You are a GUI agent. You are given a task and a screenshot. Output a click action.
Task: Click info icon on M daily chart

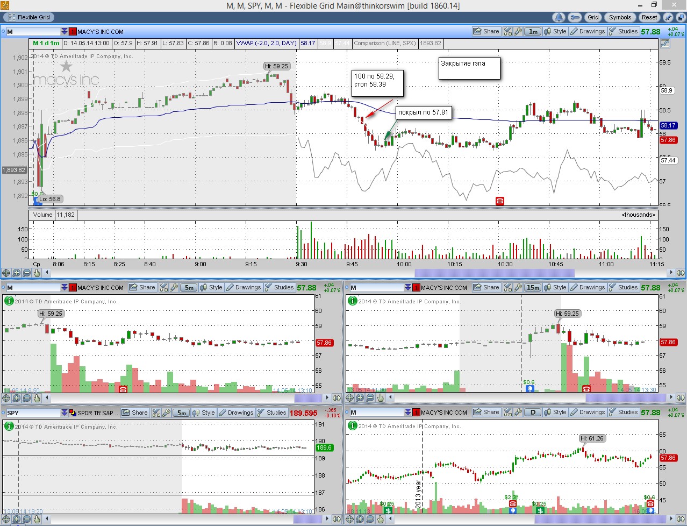click(x=352, y=425)
